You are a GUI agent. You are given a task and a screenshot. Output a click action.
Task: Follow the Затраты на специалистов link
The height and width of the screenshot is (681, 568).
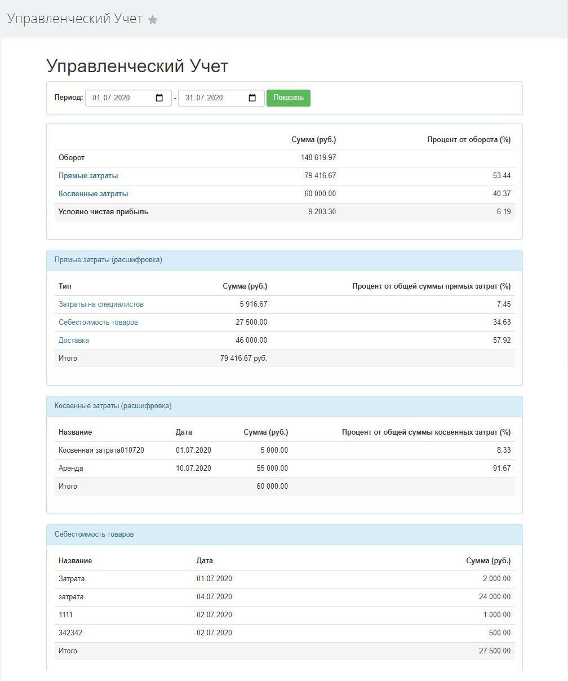point(101,304)
